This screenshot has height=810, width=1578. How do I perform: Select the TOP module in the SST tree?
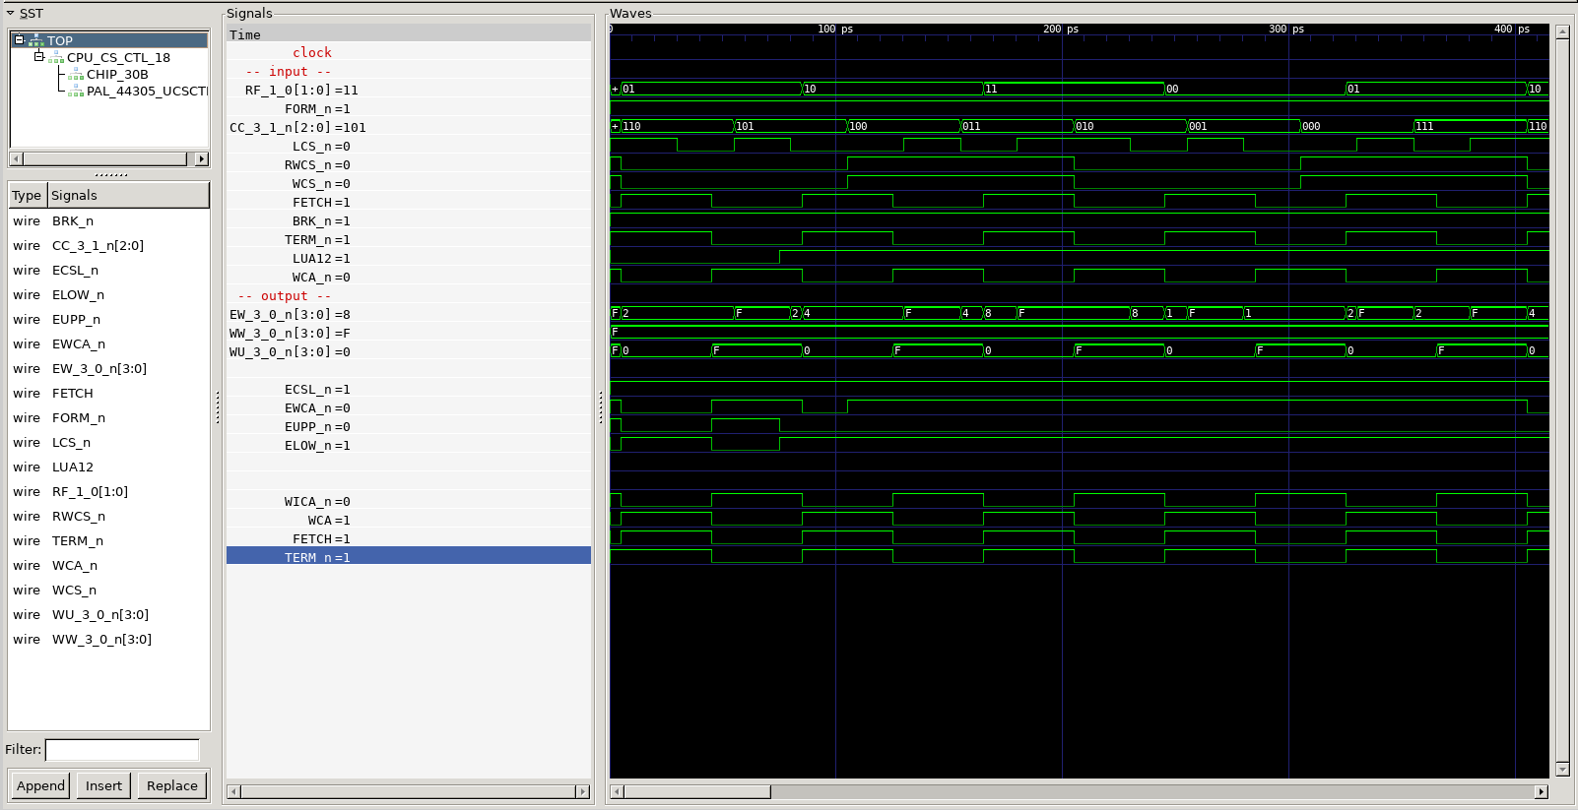60,40
